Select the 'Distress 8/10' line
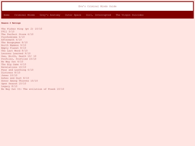Image resolution: width=195 pixels, height=146 pixels. (11, 72)
